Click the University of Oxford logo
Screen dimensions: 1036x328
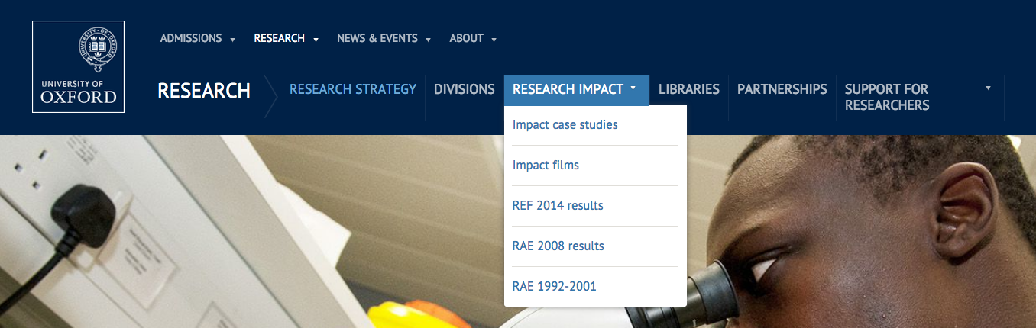point(78,67)
